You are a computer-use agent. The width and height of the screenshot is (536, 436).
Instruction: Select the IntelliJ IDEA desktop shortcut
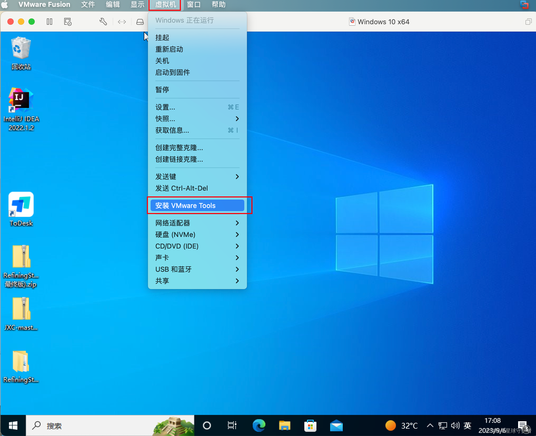tap(21, 109)
